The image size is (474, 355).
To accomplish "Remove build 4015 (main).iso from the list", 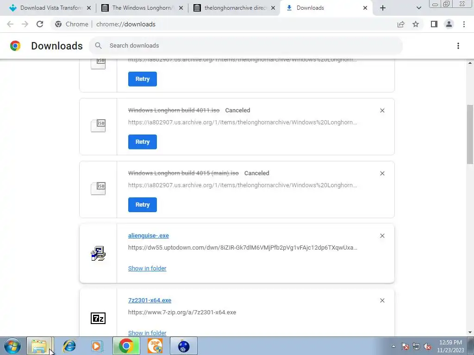I will (382, 173).
